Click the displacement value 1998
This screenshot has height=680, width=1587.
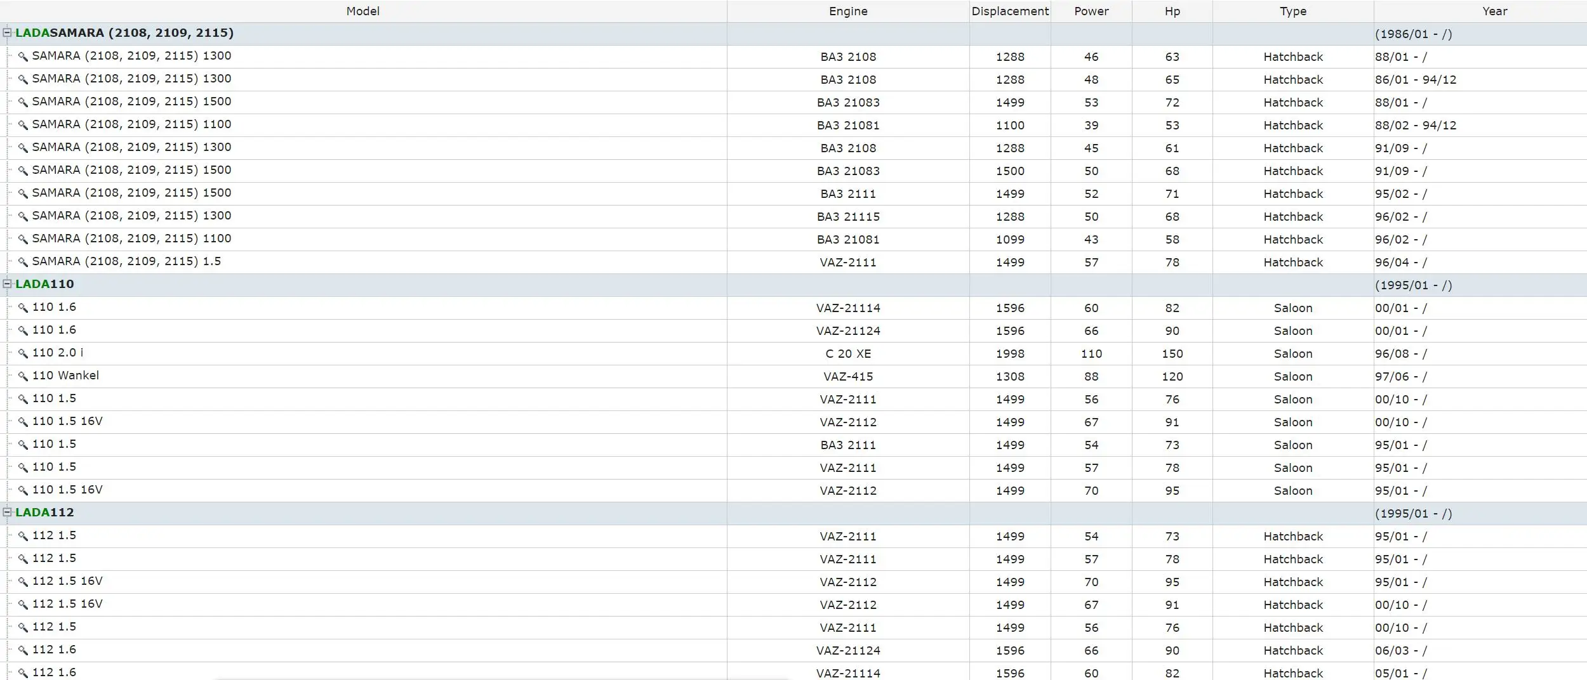pyautogui.click(x=1010, y=354)
